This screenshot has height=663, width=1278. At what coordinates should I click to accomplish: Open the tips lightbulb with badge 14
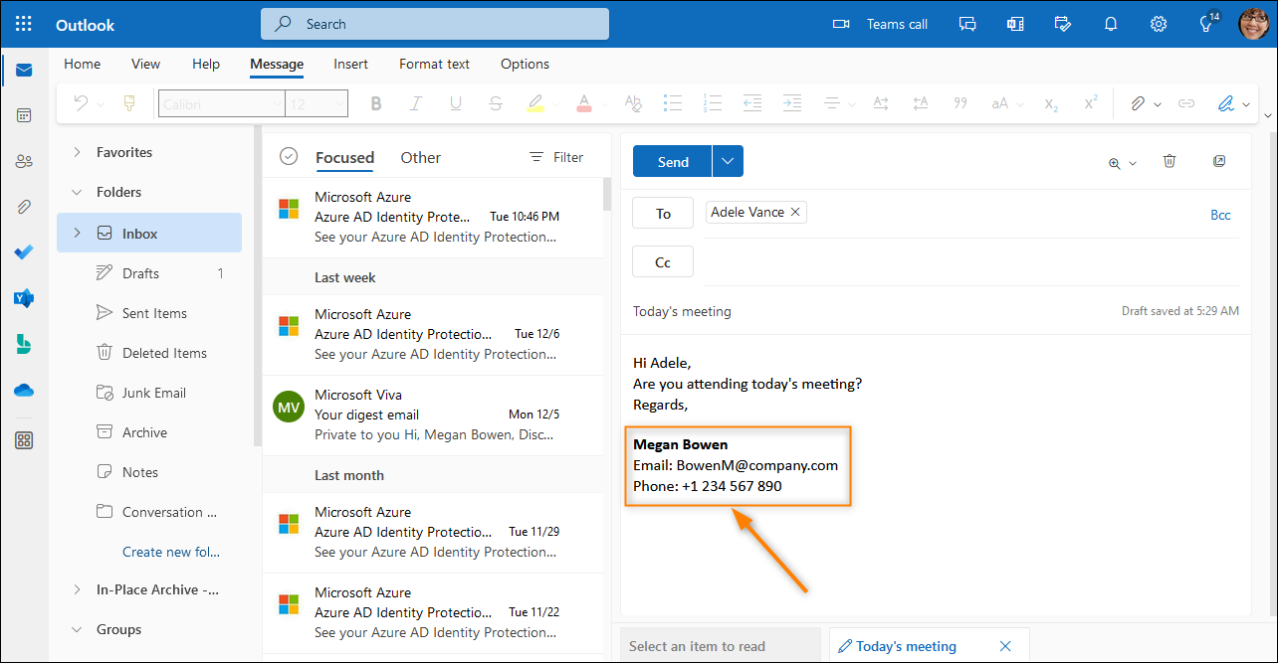[x=1207, y=24]
